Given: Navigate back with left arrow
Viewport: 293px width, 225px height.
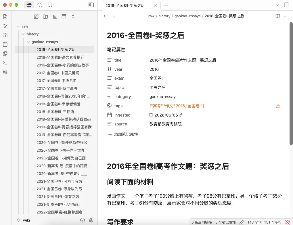Looking at the screenshot, I should [x=105, y=16].
